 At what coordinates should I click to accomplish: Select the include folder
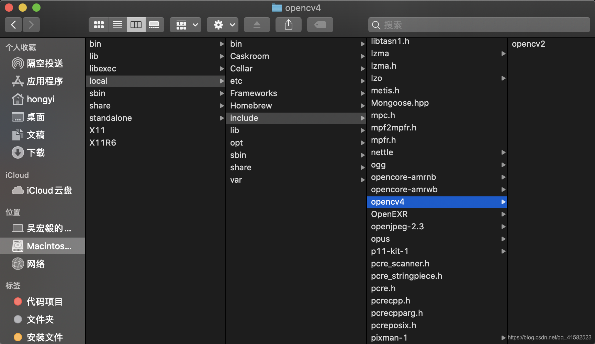tap(296, 118)
